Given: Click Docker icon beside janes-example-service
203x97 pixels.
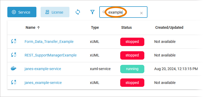Looking at the screenshot, I should click(x=14, y=69).
